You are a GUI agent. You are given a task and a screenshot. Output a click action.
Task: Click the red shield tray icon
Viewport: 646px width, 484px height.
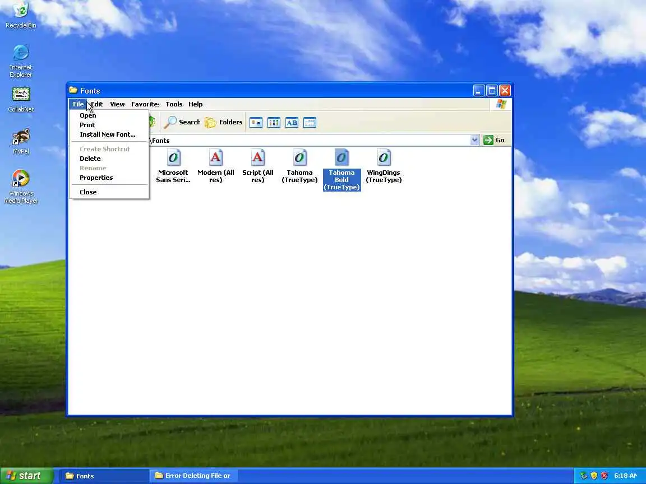tap(604, 476)
